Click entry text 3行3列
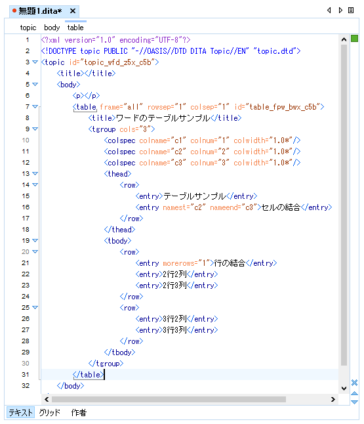Screen dimensions: 364x424 click(x=175, y=330)
